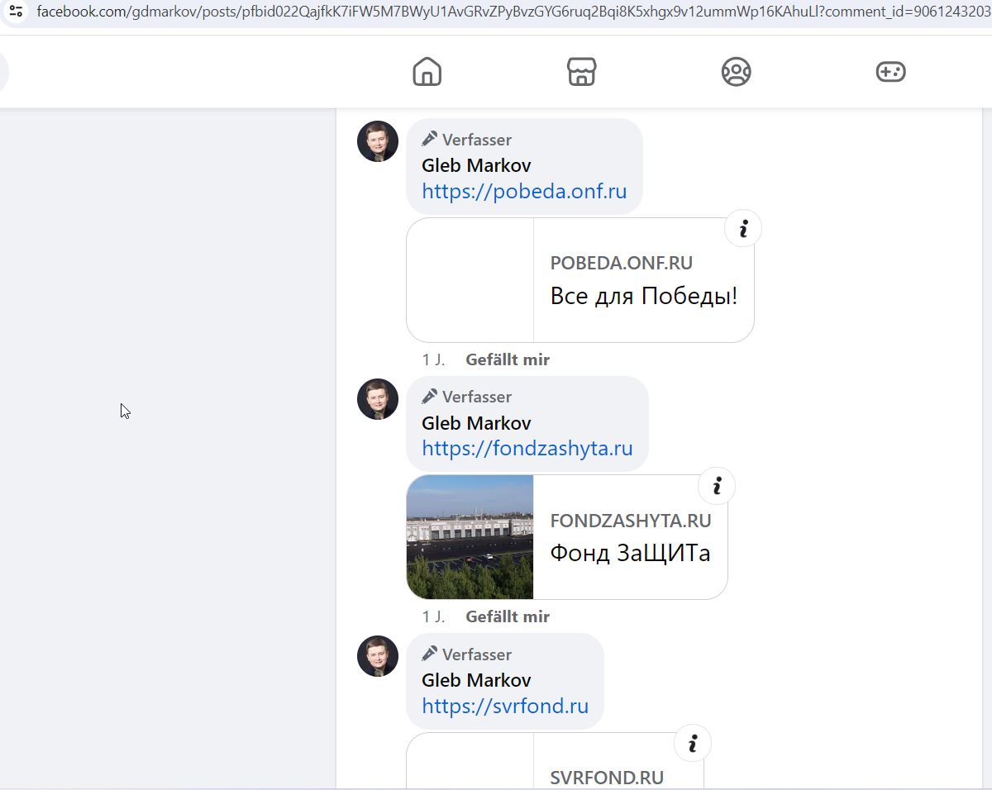
Task: Open the avatar beside the fondzashyta.ru comment
Action: pos(378,399)
